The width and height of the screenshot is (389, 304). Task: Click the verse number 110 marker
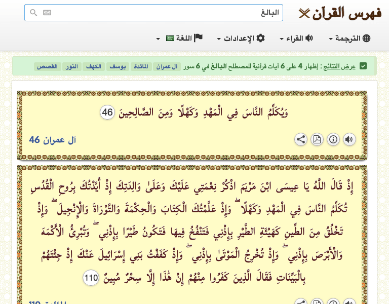(91, 277)
